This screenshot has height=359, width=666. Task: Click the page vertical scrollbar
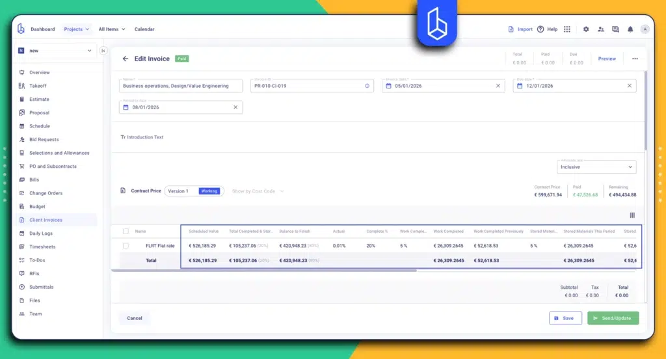pos(646,111)
